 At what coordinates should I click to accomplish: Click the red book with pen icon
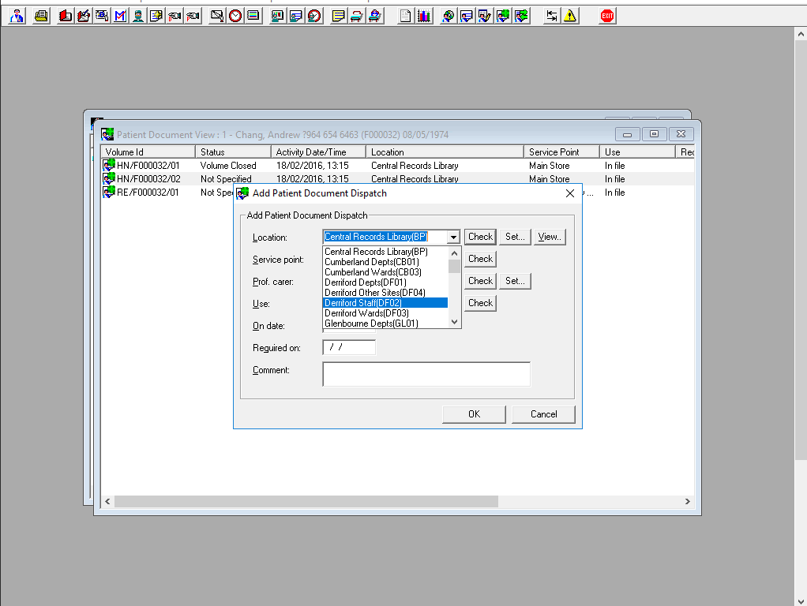tap(84, 16)
